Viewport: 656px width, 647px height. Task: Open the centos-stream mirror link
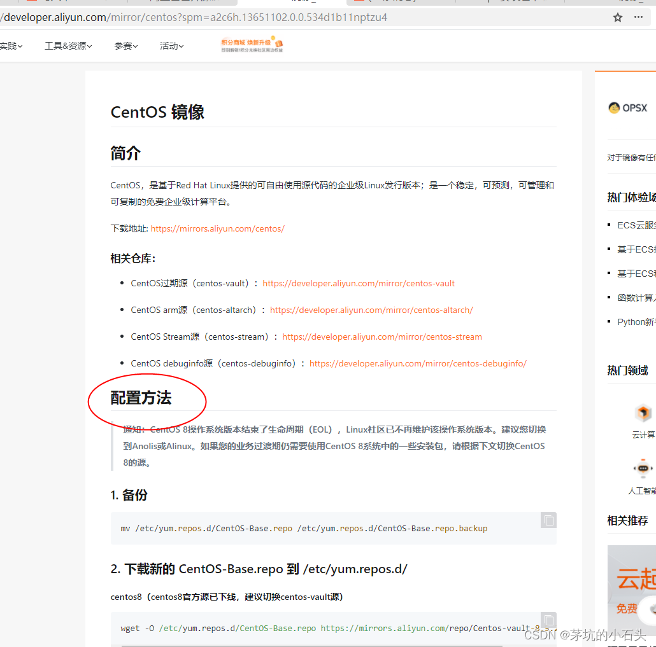[x=382, y=337]
